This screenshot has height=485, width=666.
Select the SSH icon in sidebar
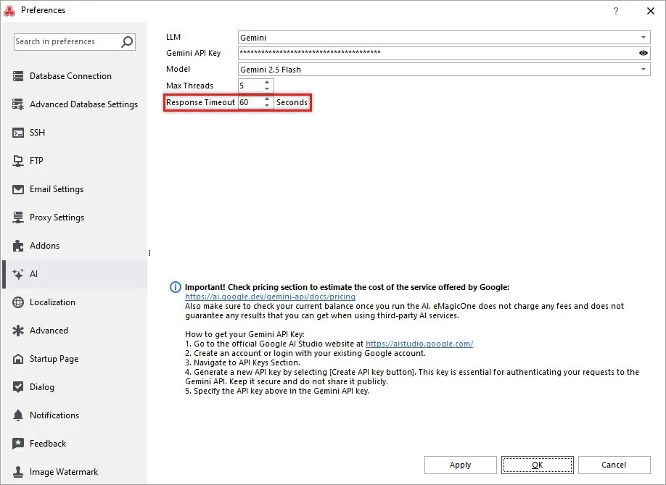click(x=17, y=133)
